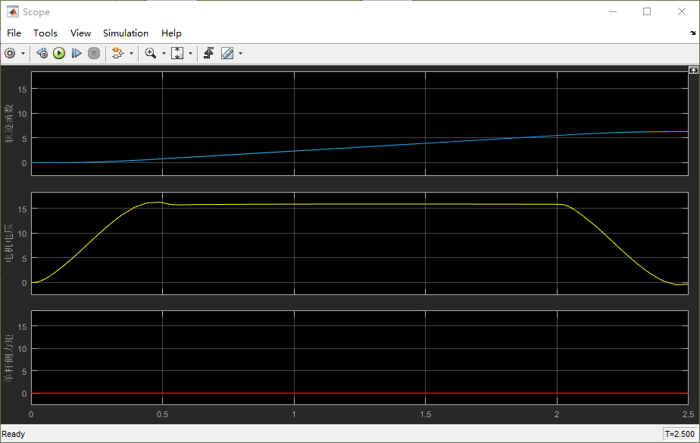This screenshot has width=700, height=443.
Task: Expand the configuration gear dropdown arrow
Action: [x=23, y=54]
